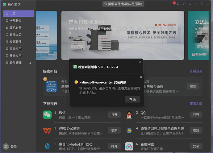213x153 pixels.
Task: Click the WeChat app icon
Action: click(x=48, y=115)
